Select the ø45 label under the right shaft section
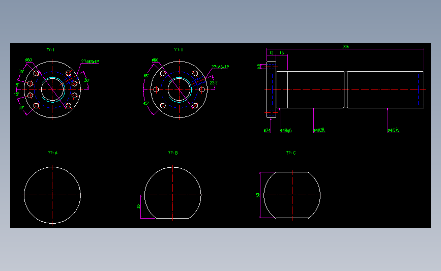 pyautogui.click(x=394, y=130)
